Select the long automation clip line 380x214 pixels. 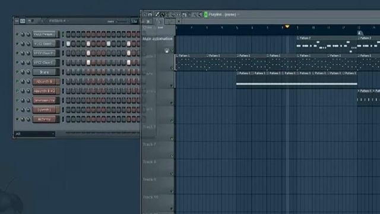(x=297, y=84)
